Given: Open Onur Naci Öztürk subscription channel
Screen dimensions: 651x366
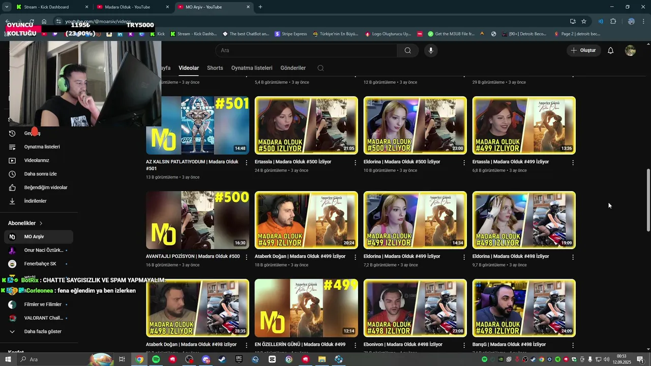Looking at the screenshot, I should [x=39, y=250].
